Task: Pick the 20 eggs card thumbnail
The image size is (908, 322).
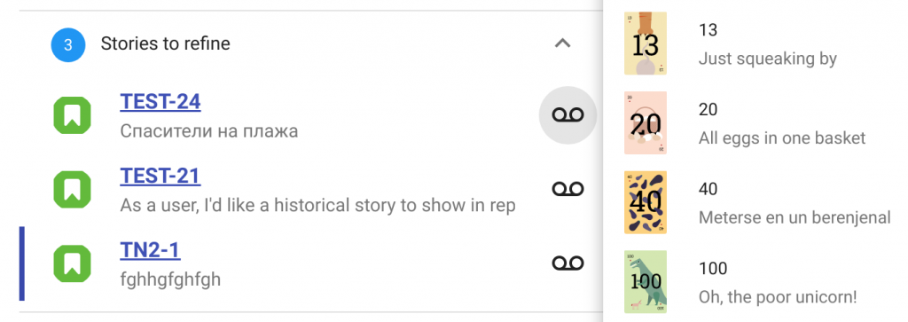Action: (646, 122)
